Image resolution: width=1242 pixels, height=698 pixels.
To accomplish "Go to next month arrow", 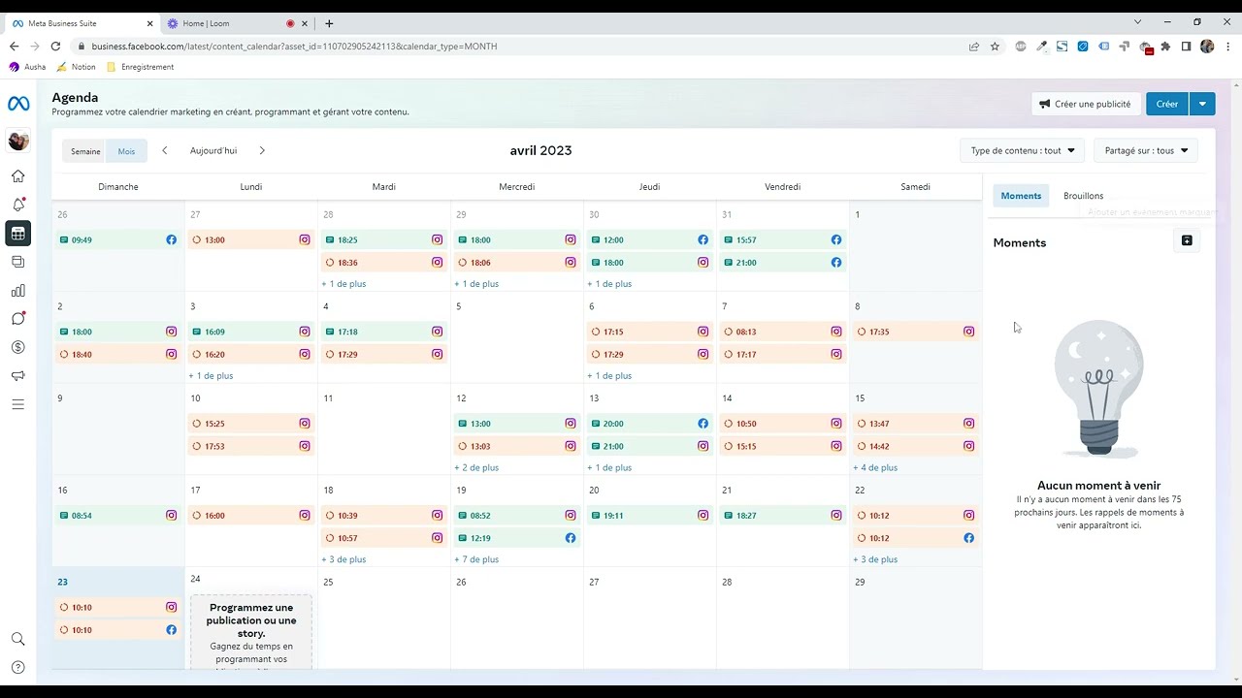I will [262, 150].
